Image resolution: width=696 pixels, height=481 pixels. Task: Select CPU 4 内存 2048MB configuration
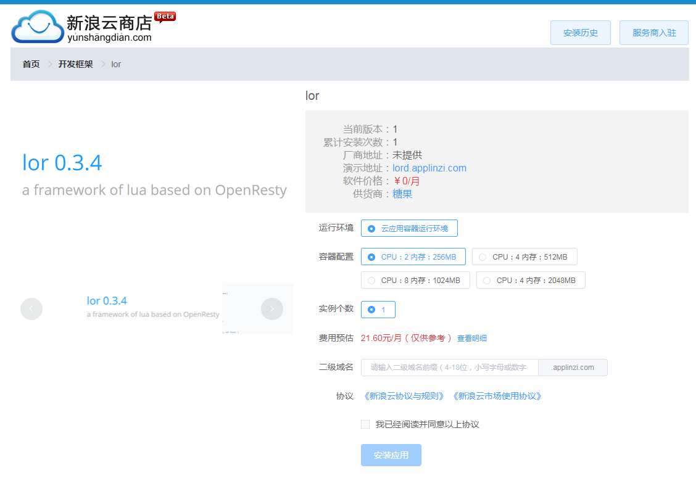pyautogui.click(x=531, y=281)
